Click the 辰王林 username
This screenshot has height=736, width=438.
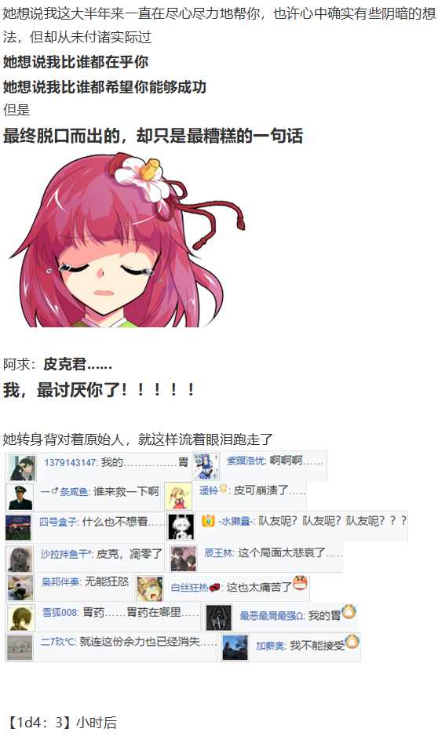218,553
